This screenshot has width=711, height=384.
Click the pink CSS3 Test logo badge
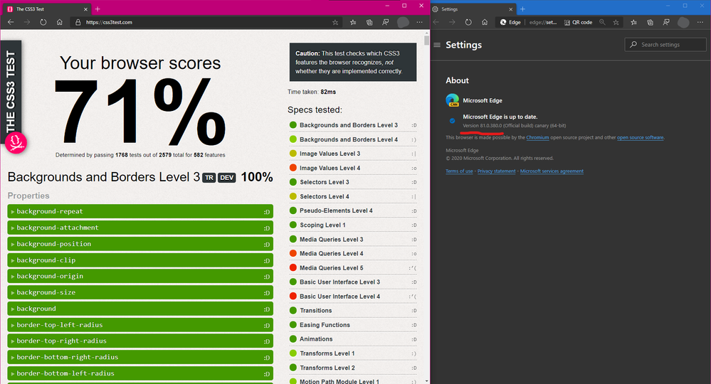point(16,143)
